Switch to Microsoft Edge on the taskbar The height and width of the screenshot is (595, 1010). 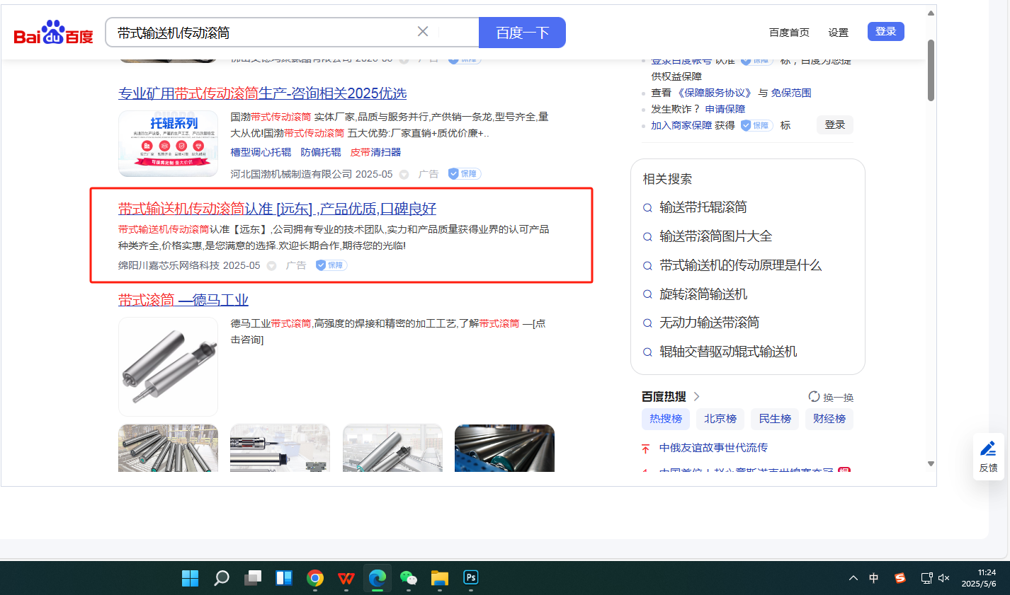(x=378, y=578)
